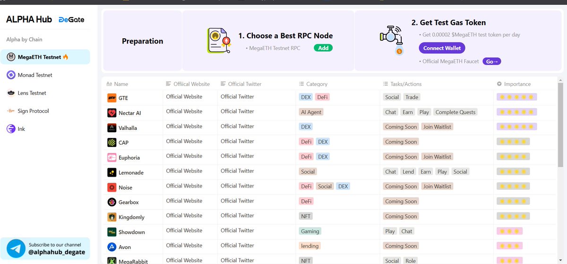The image size is (567, 264).
Task: Click the Gearbox project logo icon
Action: [x=112, y=202]
